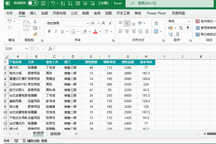The height and width of the screenshot is (144, 216).
Task: Click the Increase Font Size icon
Action: tap(104, 23)
